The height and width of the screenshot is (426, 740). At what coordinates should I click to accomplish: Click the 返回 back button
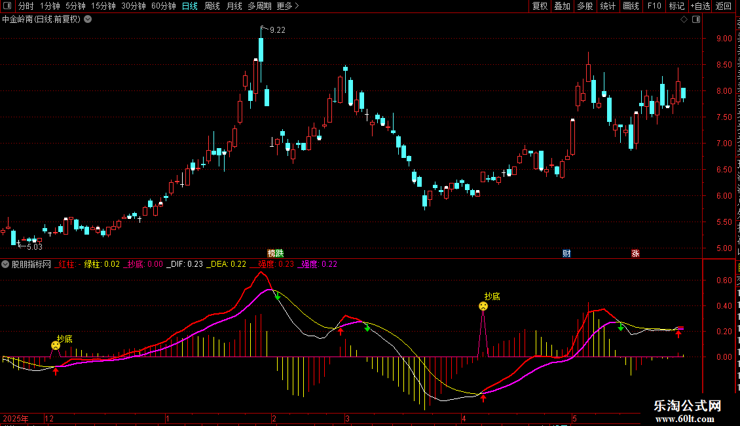pyautogui.click(x=723, y=6)
